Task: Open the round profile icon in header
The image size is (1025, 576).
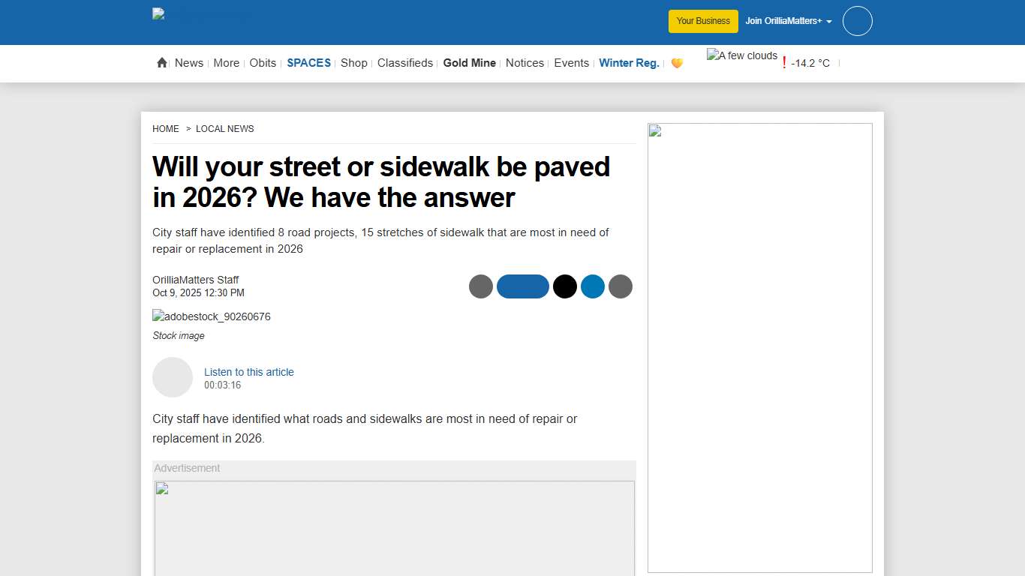Action: (x=857, y=21)
